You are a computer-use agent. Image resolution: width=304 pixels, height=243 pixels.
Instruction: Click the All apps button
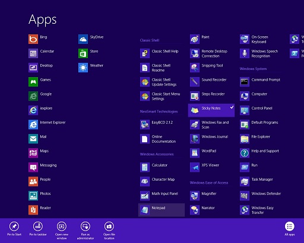point(290,229)
